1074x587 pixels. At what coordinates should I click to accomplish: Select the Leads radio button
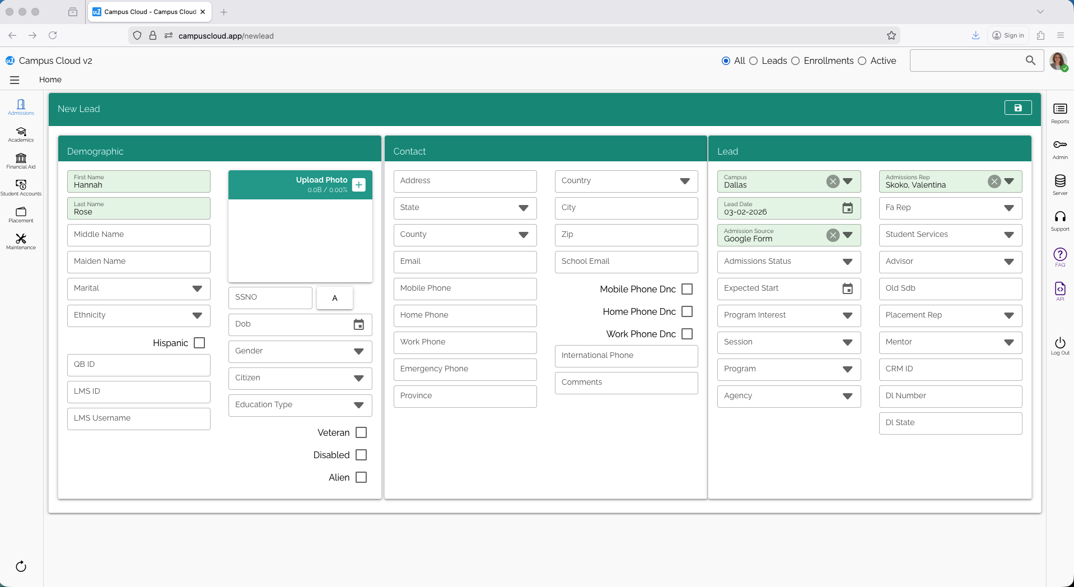point(754,61)
